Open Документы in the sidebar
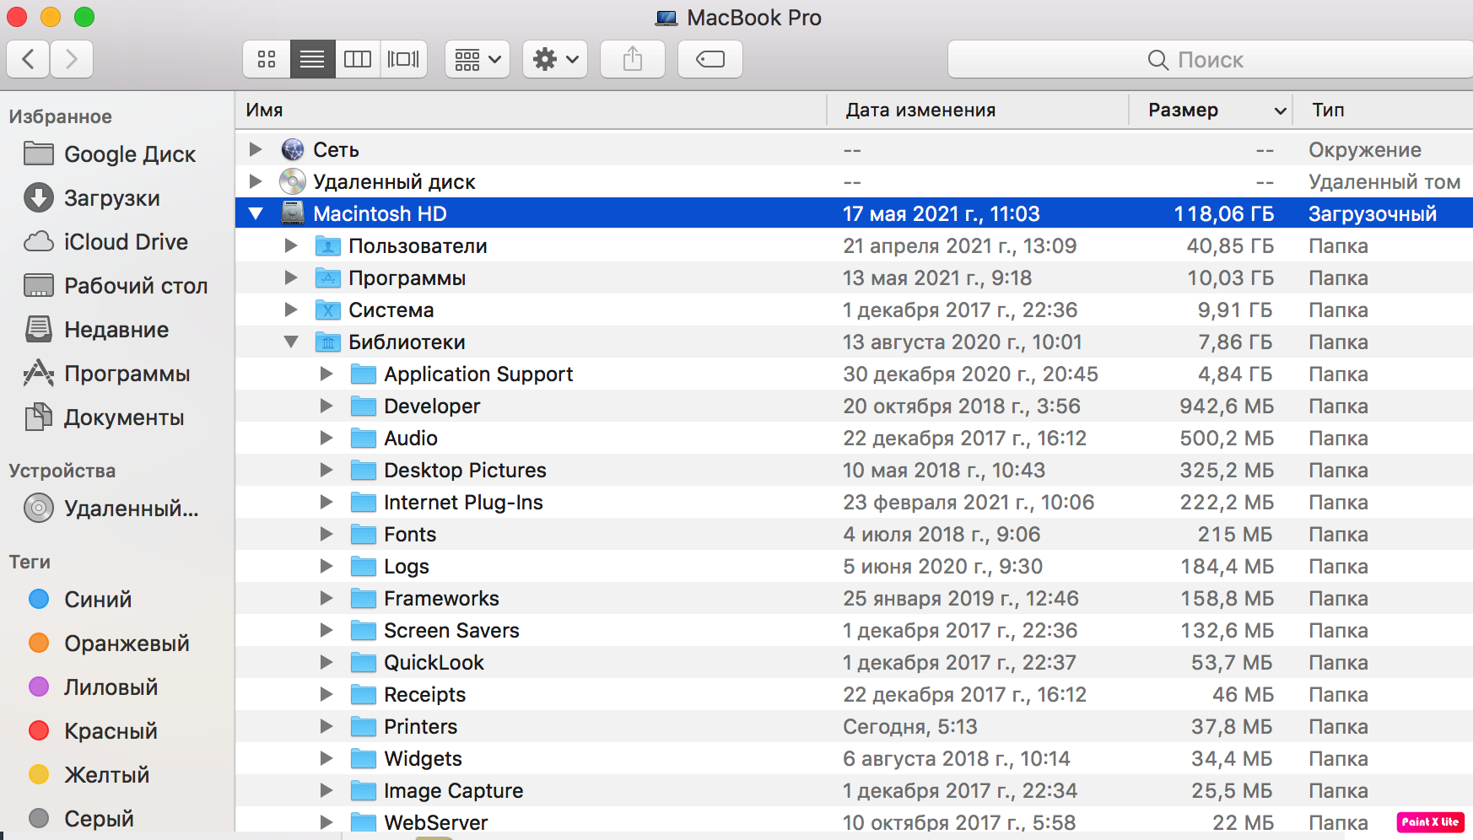Image resolution: width=1473 pixels, height=840 pixels. (x=105, y=417)
